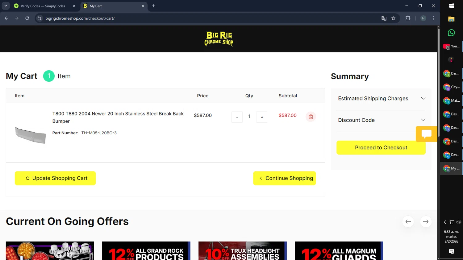Open the 10% off Trux headlight assemblies offer
463x260 pixels.
(243, 251)
